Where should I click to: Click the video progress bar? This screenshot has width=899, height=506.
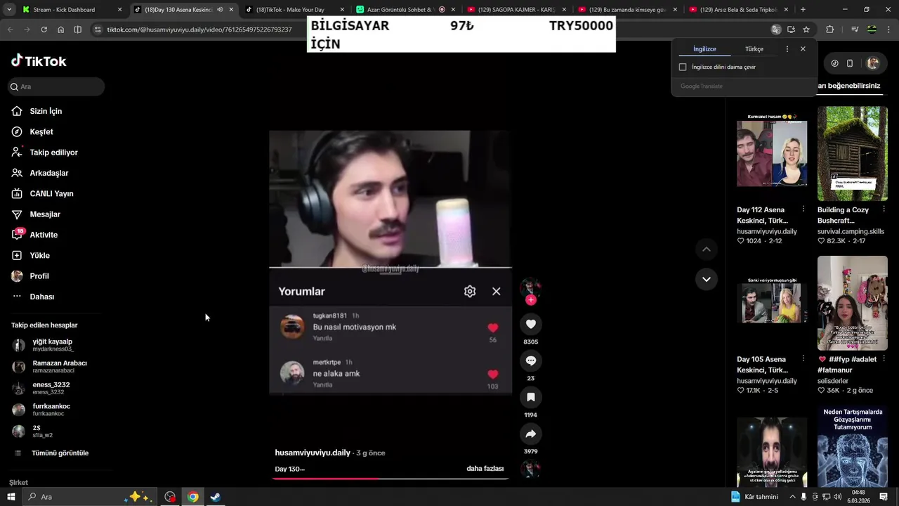click(391, 479)
